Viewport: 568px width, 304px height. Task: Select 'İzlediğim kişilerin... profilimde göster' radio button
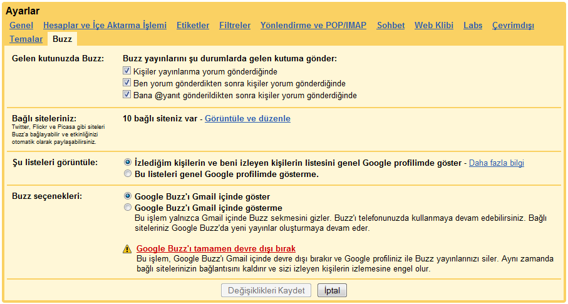(127, 163)
